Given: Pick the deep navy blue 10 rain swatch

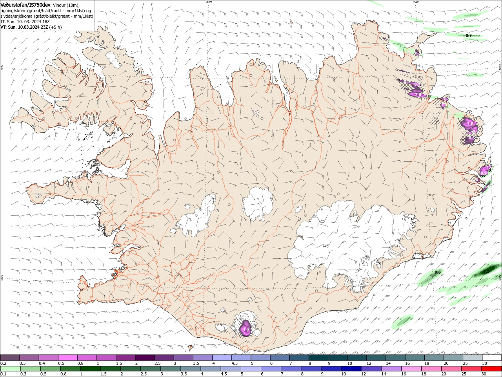Looking at the screenshot, I should click(x=351, y=369).
